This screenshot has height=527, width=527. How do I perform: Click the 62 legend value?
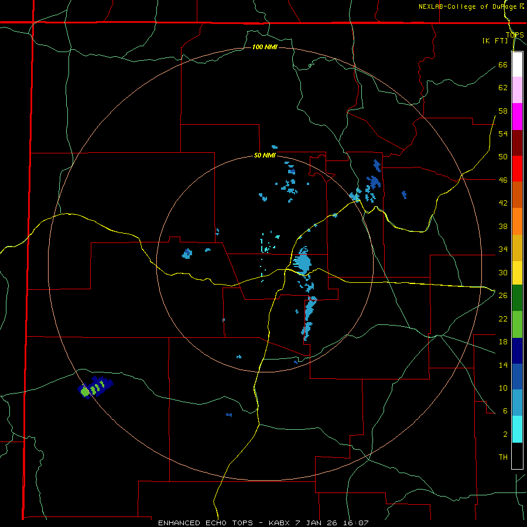tap(503, 88)
